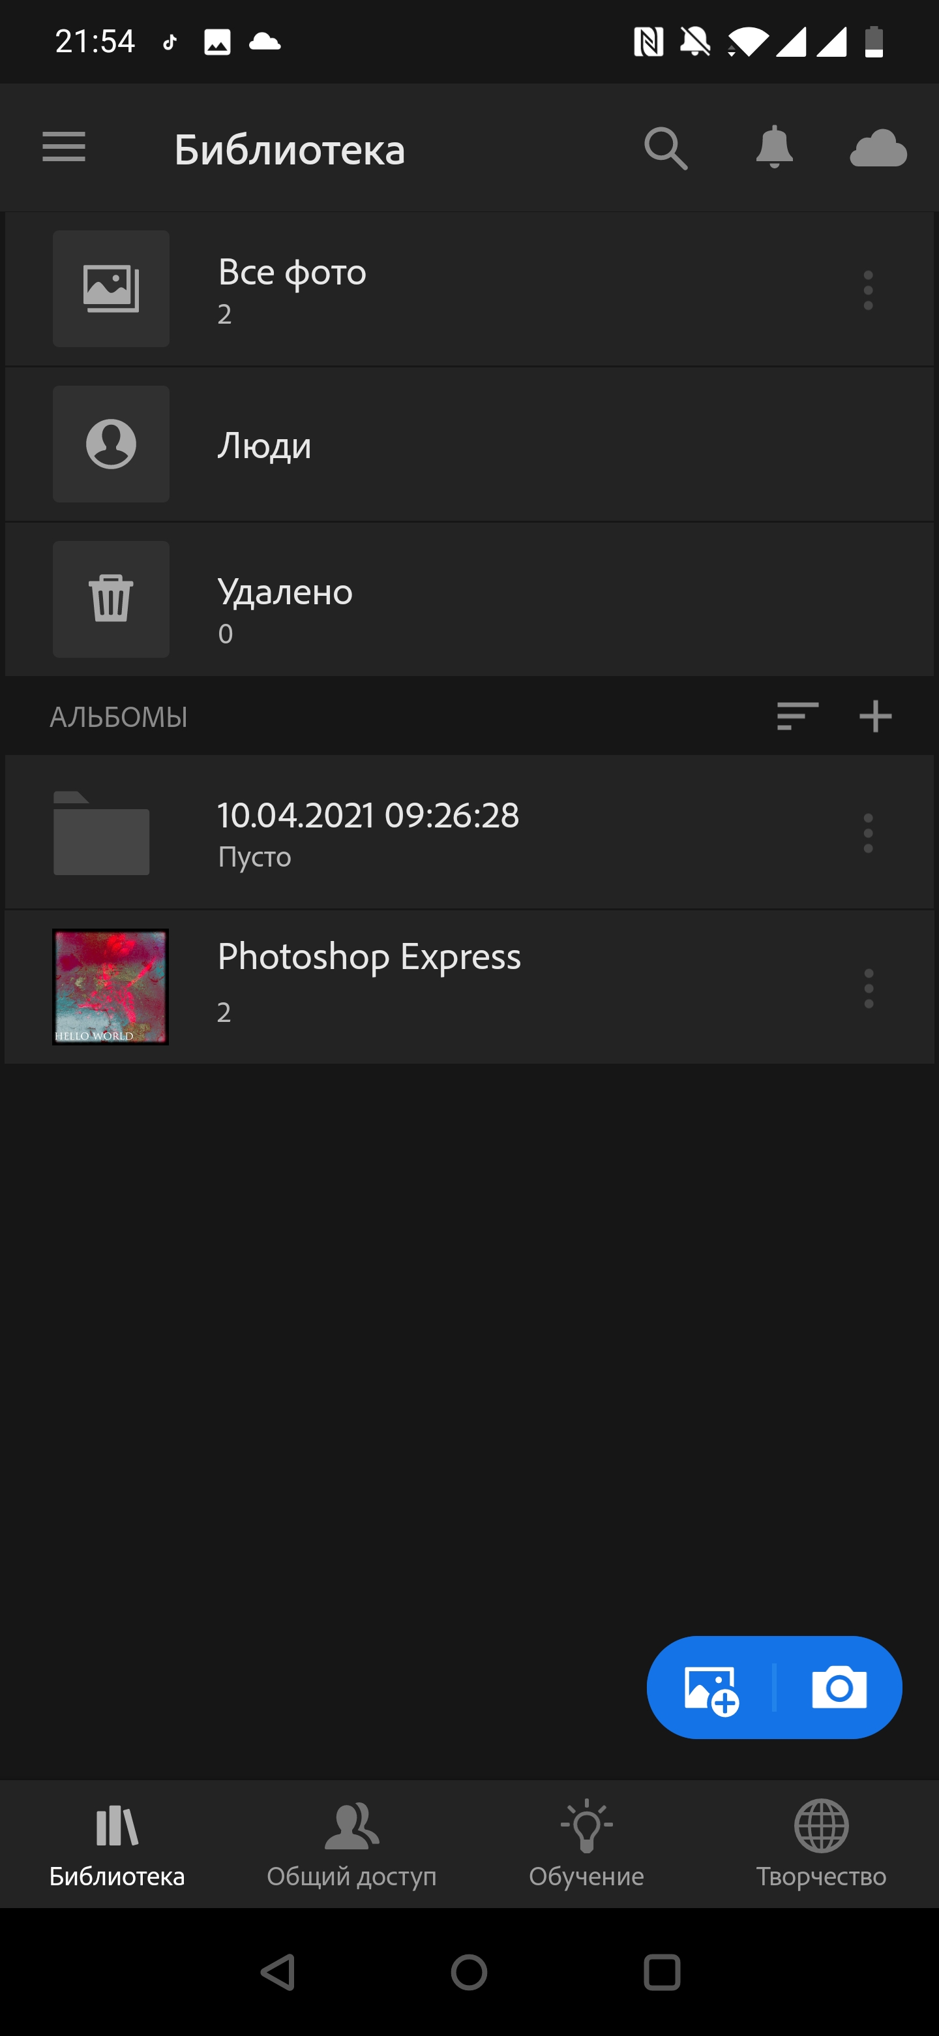Tap the add photos from gallery button

(711, 1690)
